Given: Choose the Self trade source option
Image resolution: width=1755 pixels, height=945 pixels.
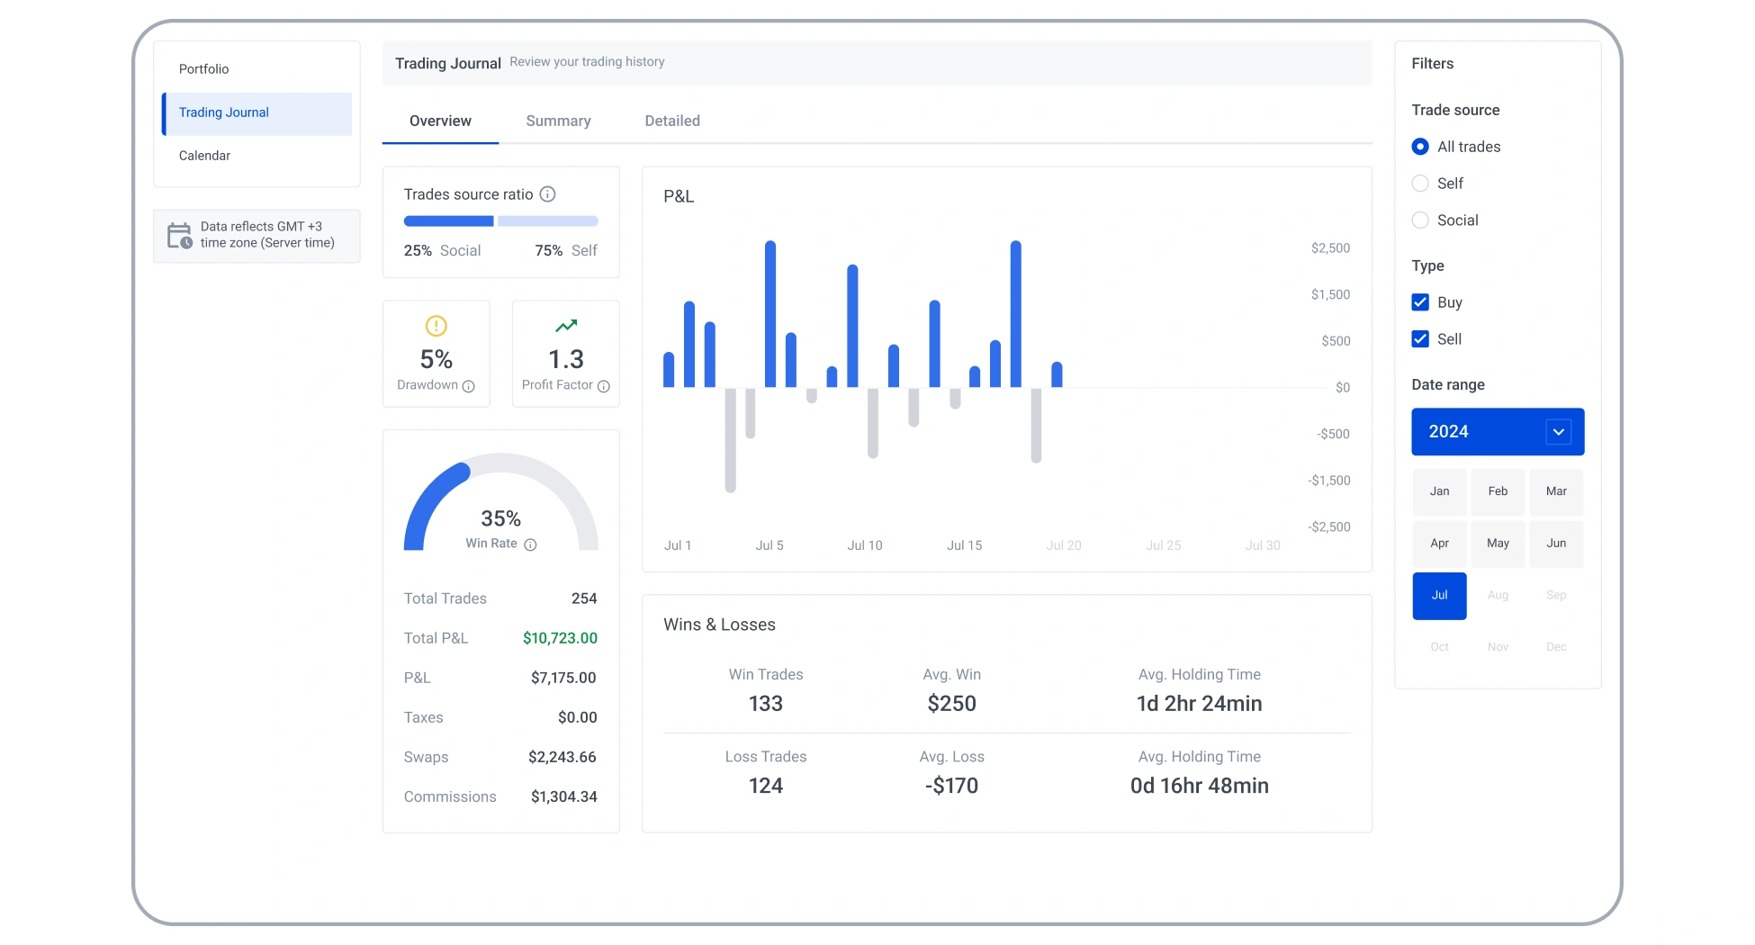Looking at the screenshot, I should point(1420,184).
